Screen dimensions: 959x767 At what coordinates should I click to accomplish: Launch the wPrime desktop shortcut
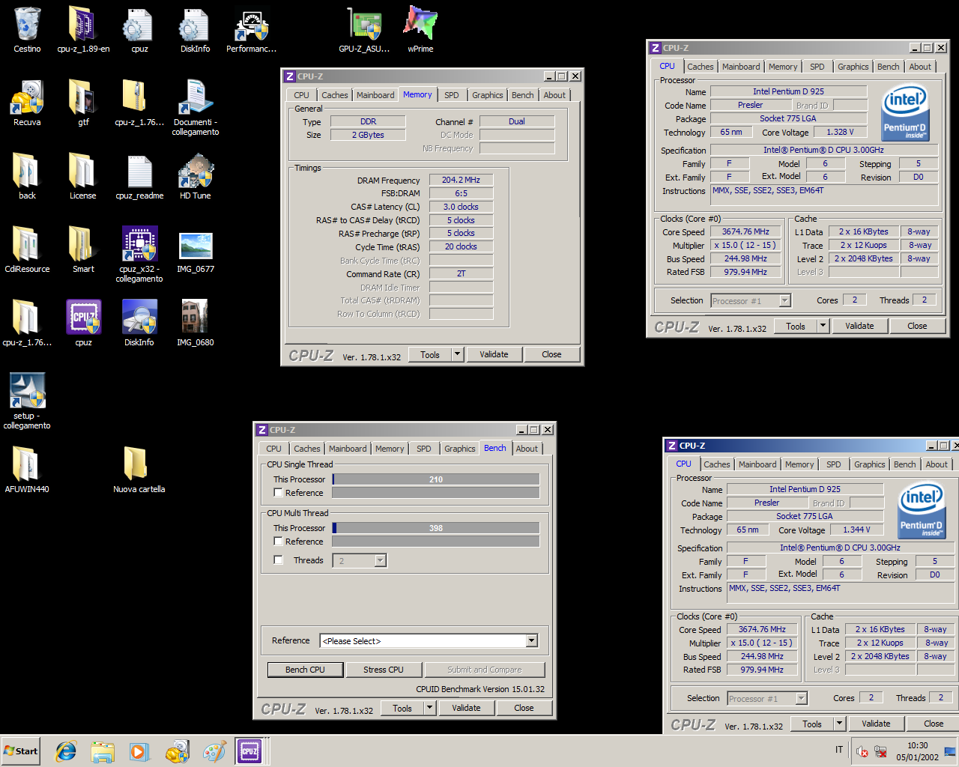coord(420,25)
